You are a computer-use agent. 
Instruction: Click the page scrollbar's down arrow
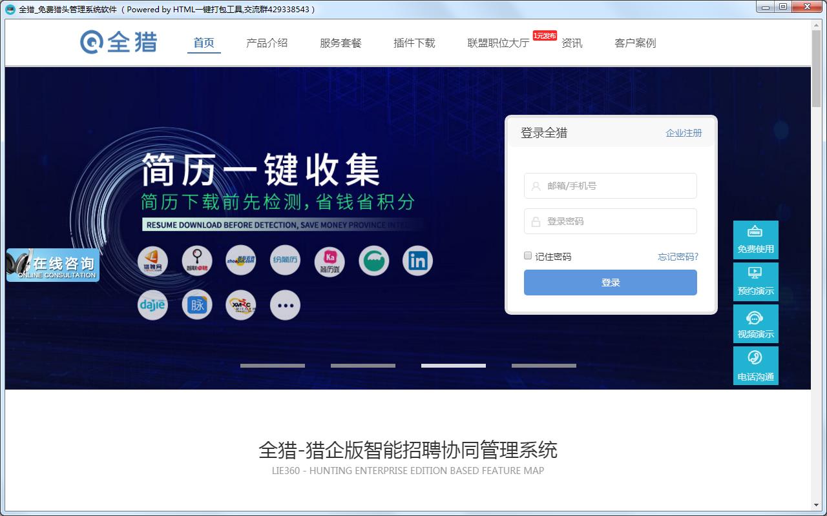point(816,505)
